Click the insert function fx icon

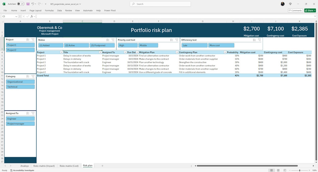32,16
